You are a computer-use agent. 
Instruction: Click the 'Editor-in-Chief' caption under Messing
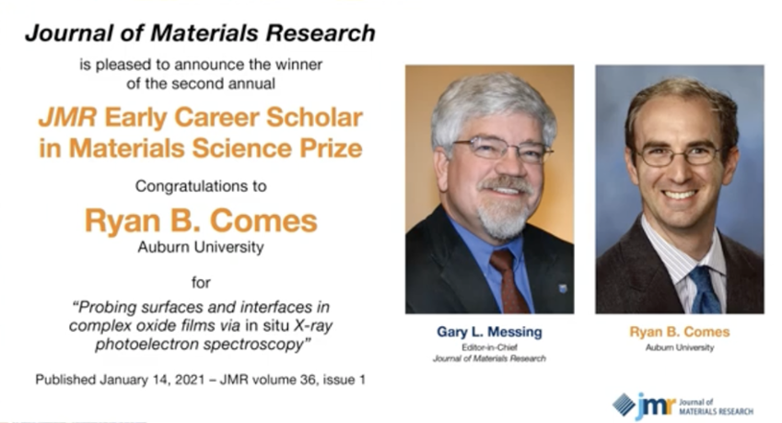click(488, 347)
